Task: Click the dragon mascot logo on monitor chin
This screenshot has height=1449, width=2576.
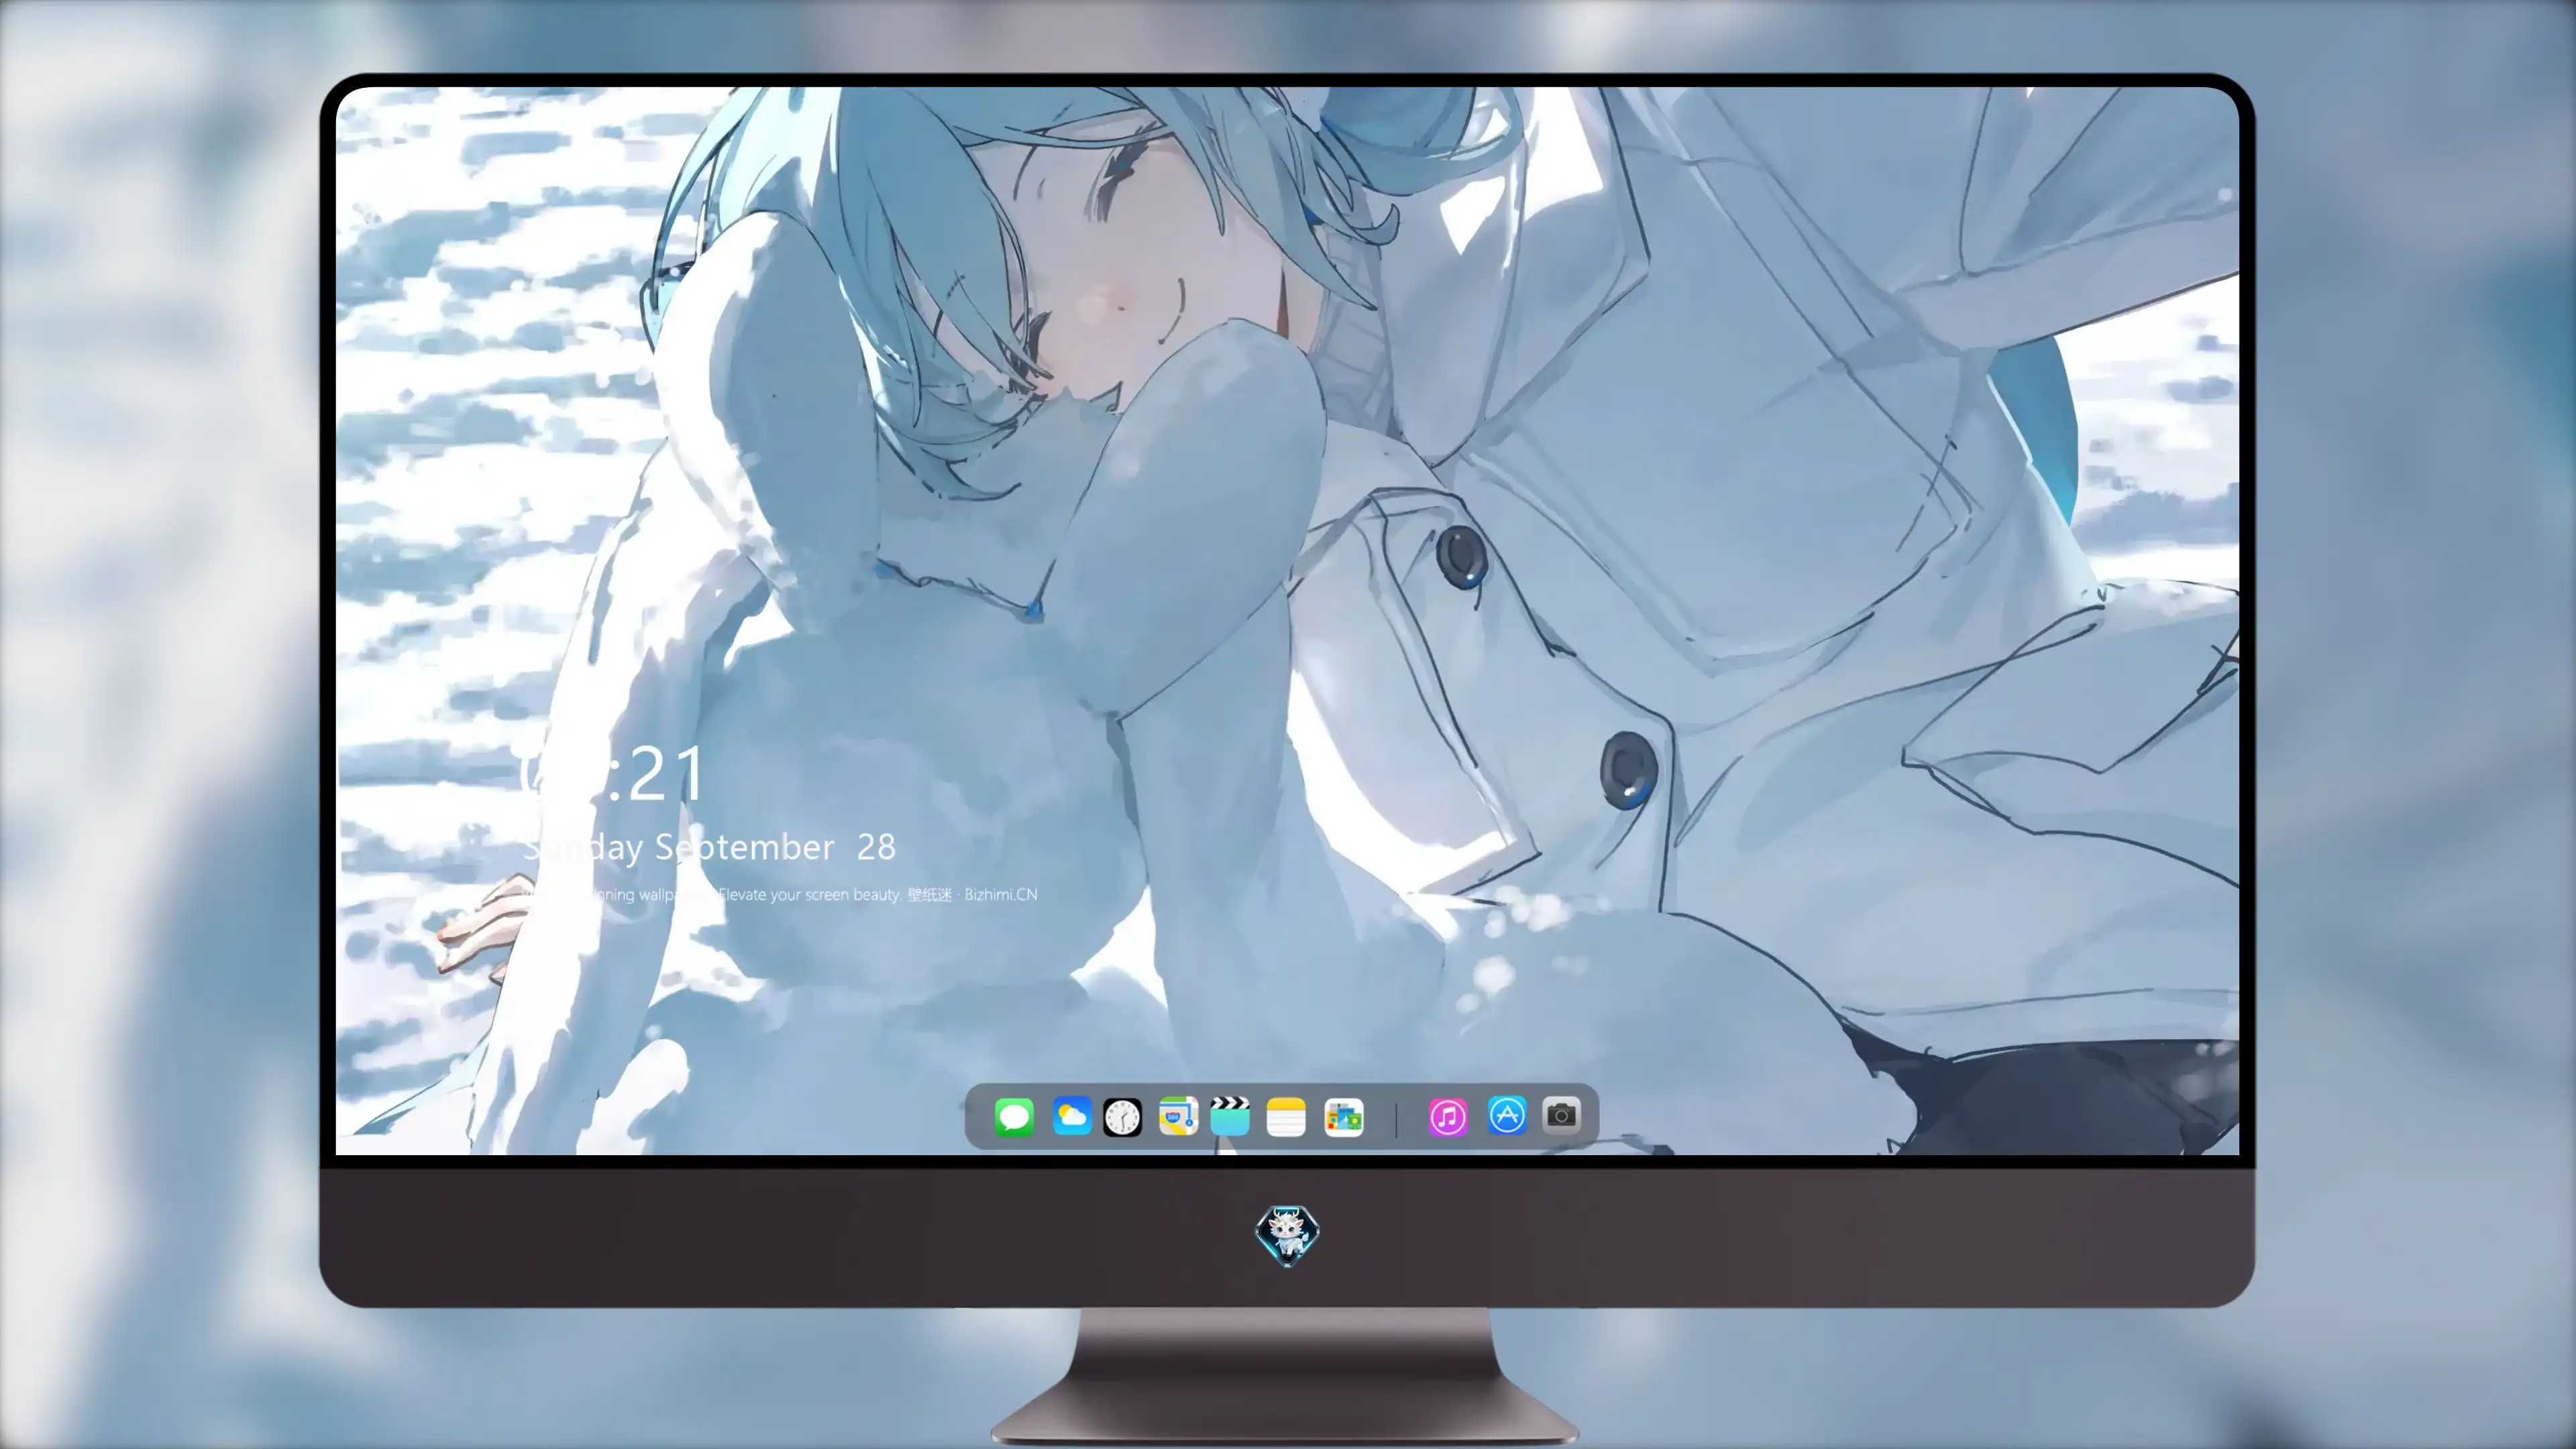Action: click(x=1287, y=1235)
